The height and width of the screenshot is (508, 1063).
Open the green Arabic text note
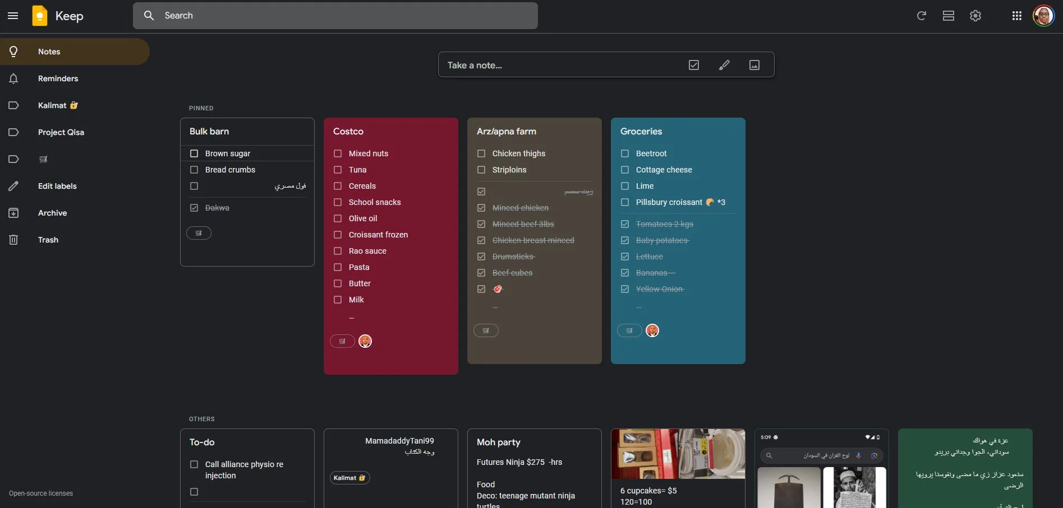965,468
